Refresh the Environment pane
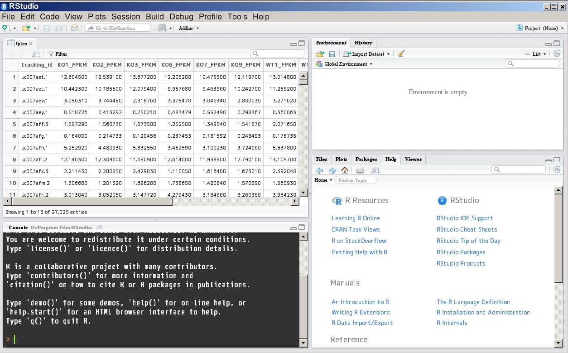 pos(557,53)
